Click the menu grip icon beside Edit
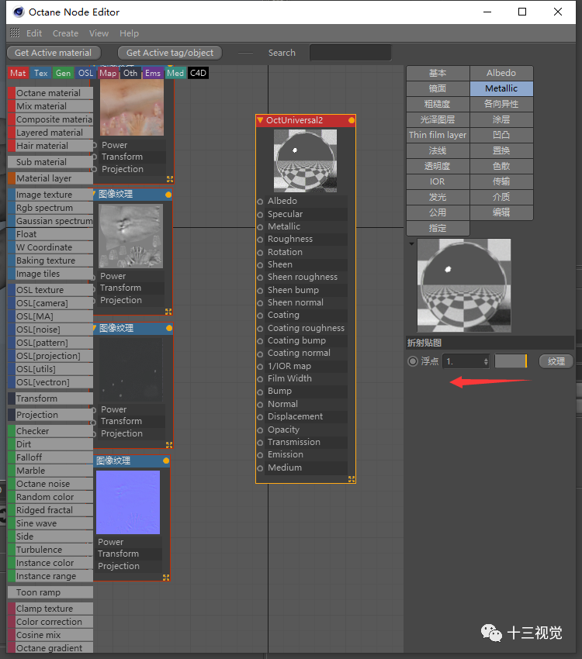The height and width of the screenshot is (659, 582). point(16,33)
